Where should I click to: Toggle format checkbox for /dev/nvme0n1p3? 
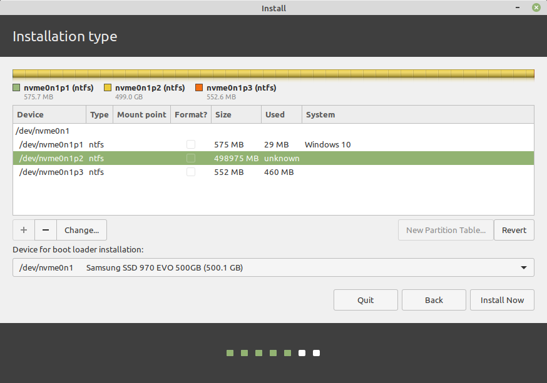click(x=191, y=172)
